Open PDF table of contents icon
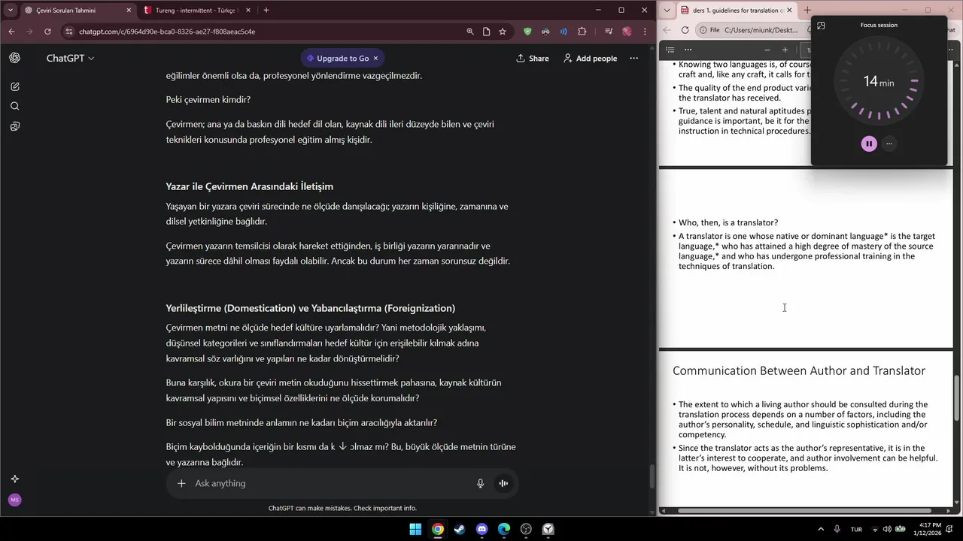 (x=670, y=50)
